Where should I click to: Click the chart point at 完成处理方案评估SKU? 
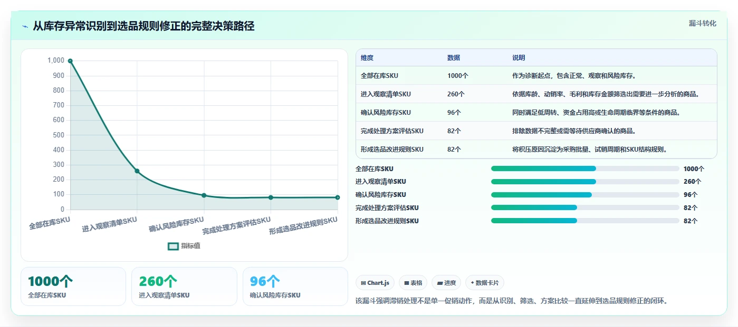271,197
